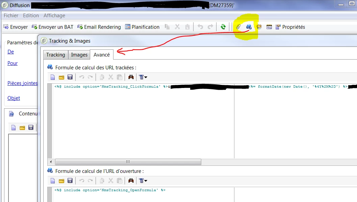Cut icon in tracked URL editor

point(111,77)
